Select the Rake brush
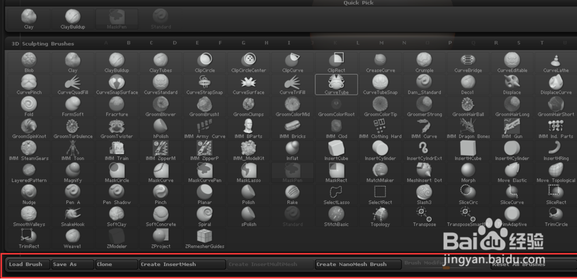577x279 pixels. pyautogui.click(x=292, y=195)
